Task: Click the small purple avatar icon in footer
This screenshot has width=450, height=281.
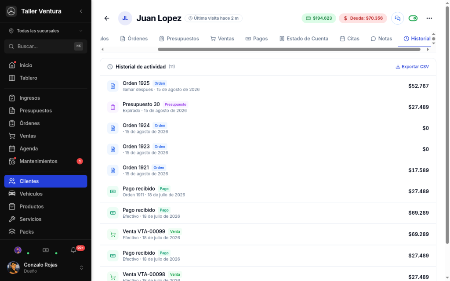Action: (18, 250)
